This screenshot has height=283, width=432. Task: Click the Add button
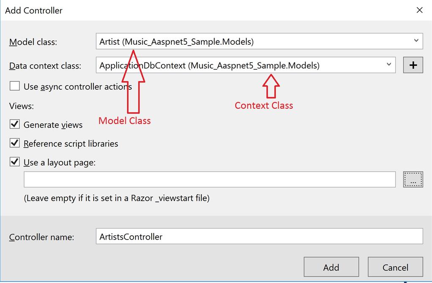(331, 267)
